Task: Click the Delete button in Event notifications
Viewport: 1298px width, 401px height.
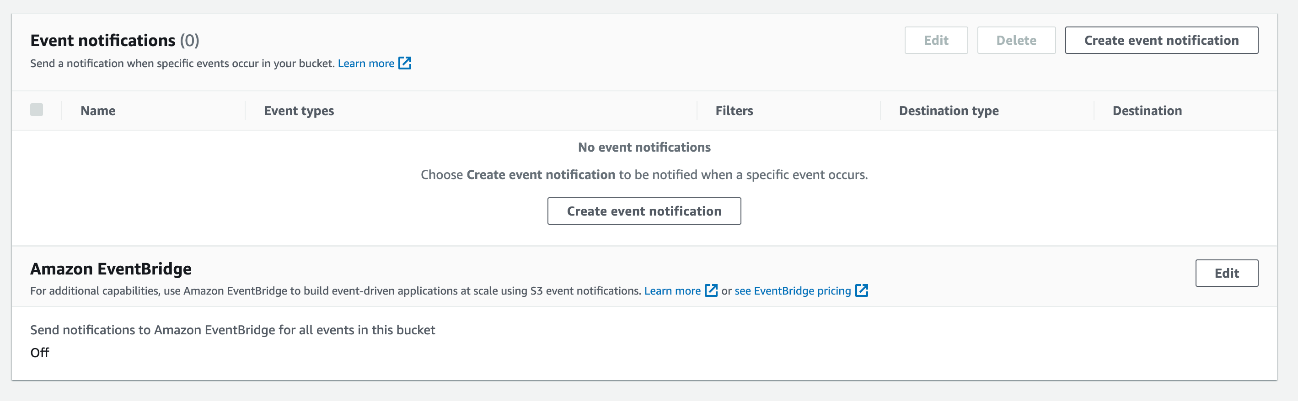Action: (x=1016, y=40)
